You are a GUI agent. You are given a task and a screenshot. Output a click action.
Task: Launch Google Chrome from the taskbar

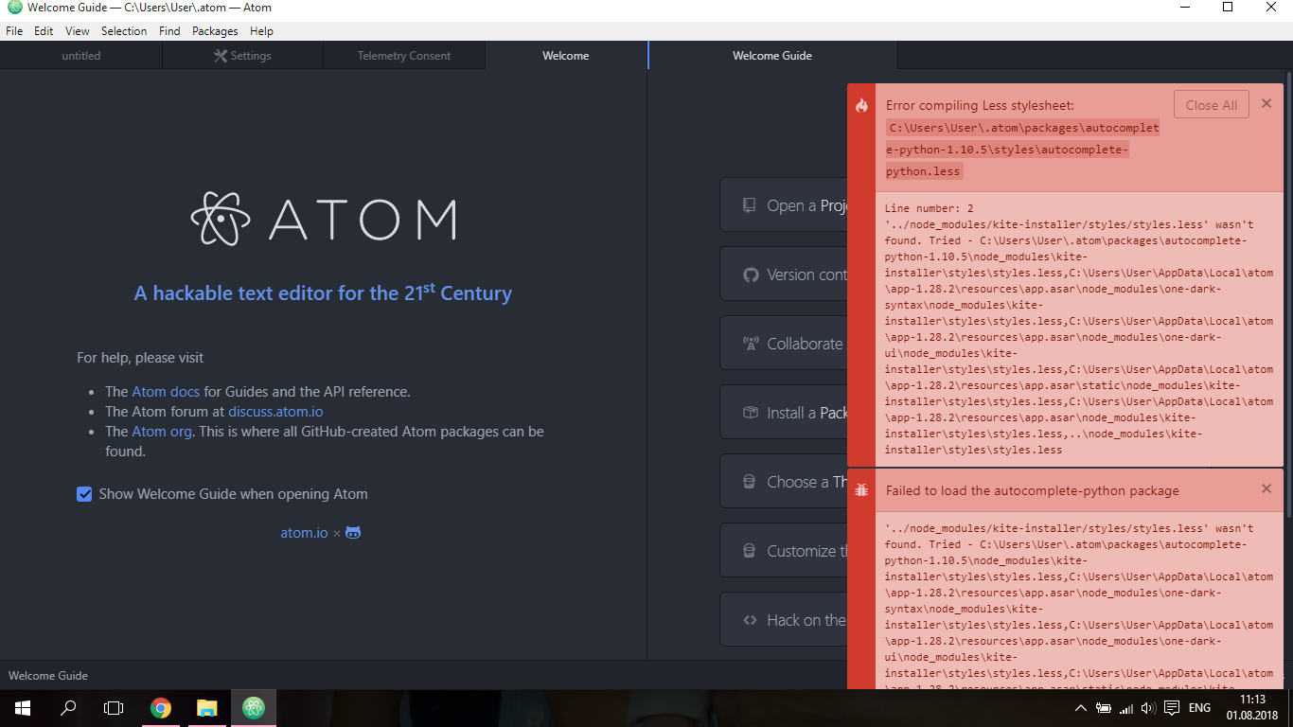pyautogui.click(x=160, y=708)
